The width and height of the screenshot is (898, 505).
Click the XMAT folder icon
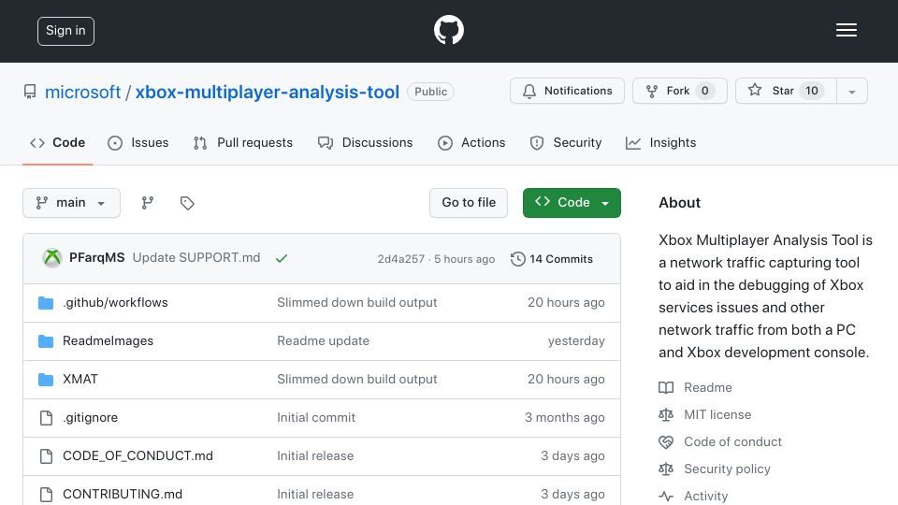pos(46,380)
